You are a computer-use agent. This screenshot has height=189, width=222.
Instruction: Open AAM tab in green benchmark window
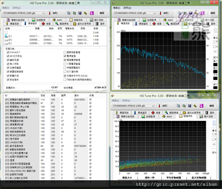[x=168, y=20]
